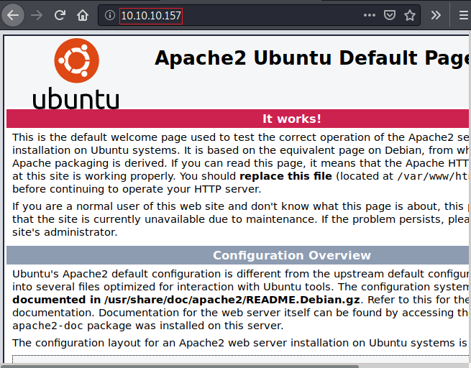Click the 'site's administrator.' text
The width and height of the screenshot is (471, 368).
tap(65, 232)
